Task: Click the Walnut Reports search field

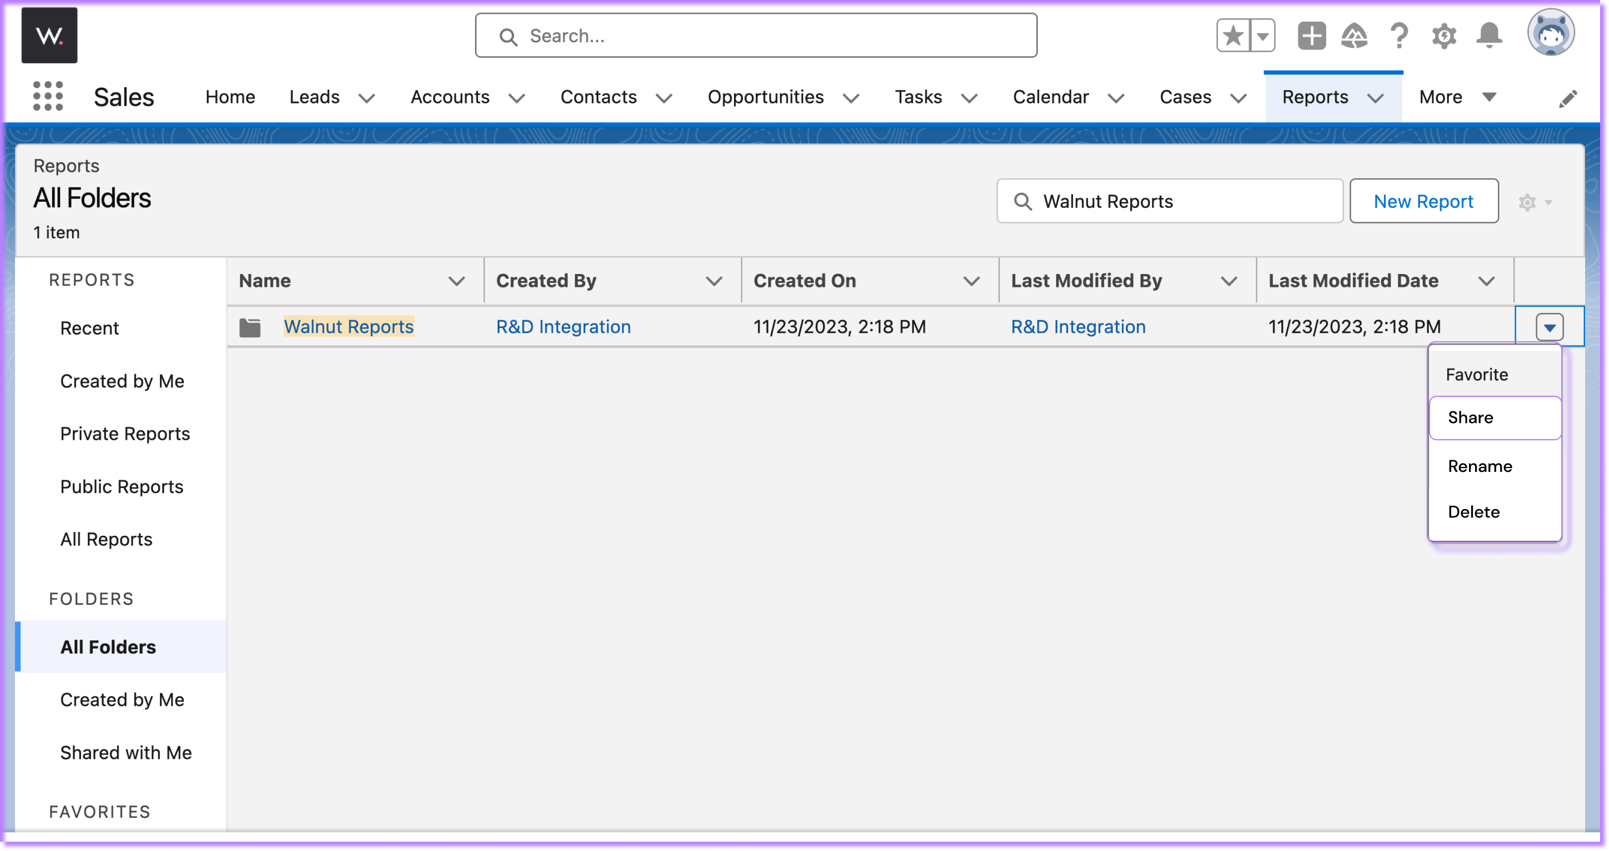Action: pos(1170,201)
